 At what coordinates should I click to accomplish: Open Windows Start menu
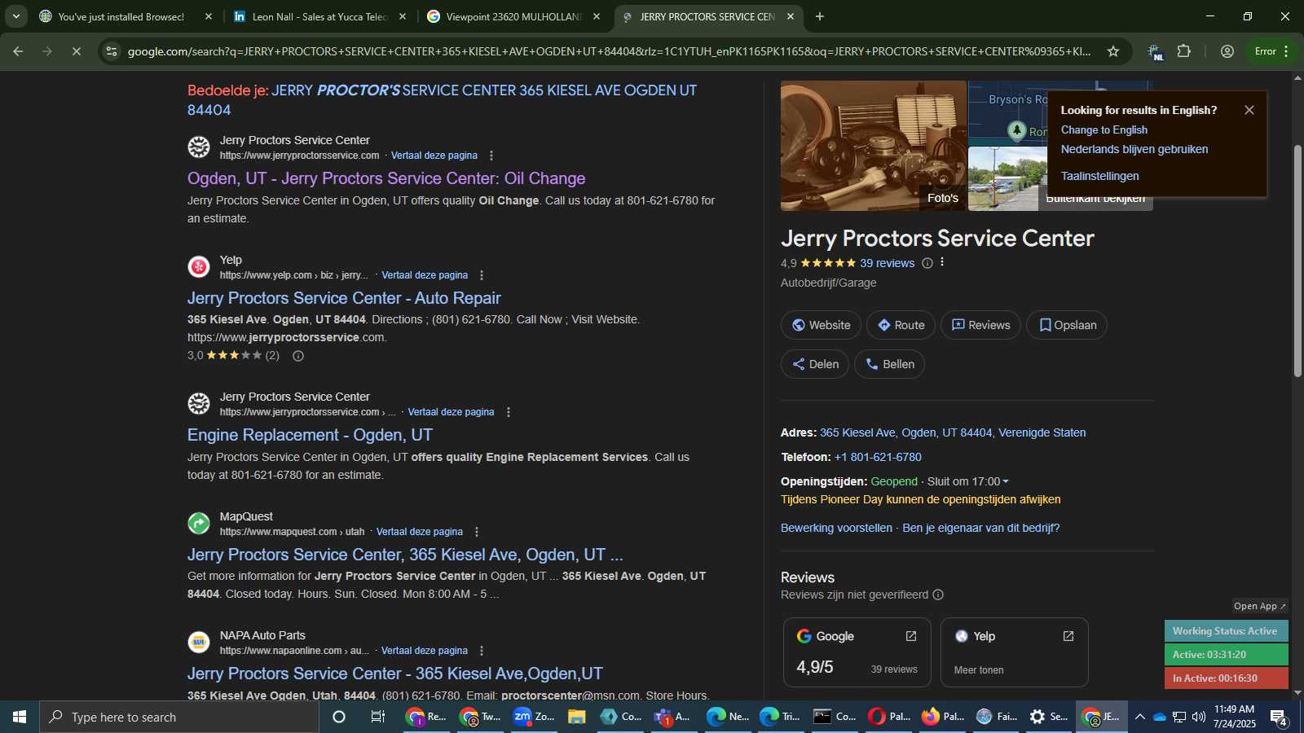(20, 717)
